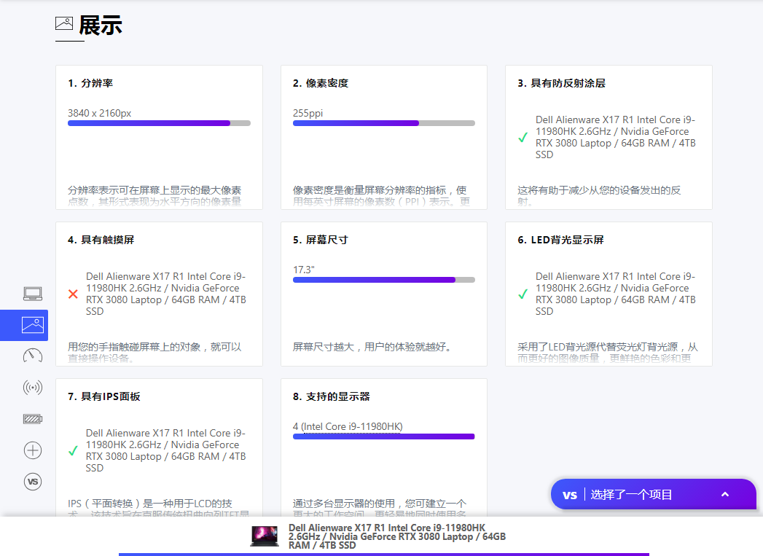Open the 2. 像素密度 card title
The height and width of the screenshot is (556, 763).
click(x=321, y=83)
